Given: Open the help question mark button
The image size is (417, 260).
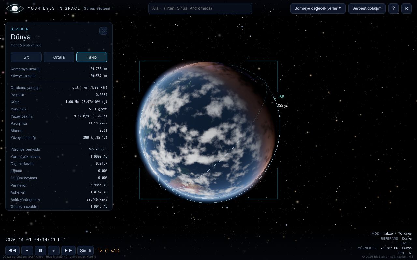Looking at the screenshot, I should 394,8.
